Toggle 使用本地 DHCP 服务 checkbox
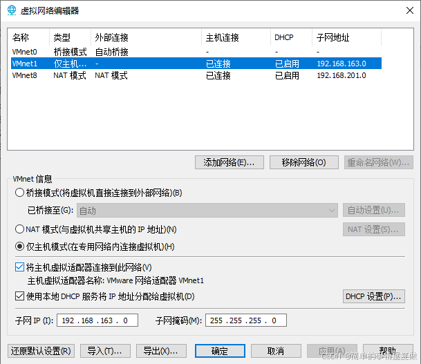The image size is (421, 364). pyautogui.click(x=19, y=296)
